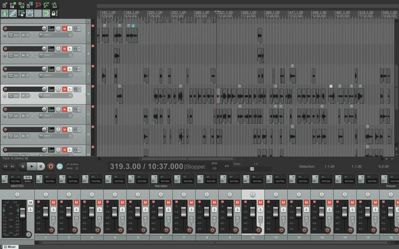This screenshot has height=249, width=399.
Task: Click the open project disk icon
Action: (x=13, y=5)
